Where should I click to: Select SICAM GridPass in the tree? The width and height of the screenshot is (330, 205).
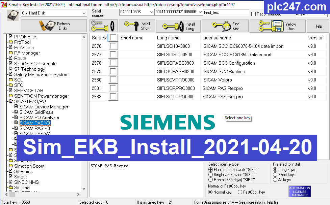coord(36,112)
